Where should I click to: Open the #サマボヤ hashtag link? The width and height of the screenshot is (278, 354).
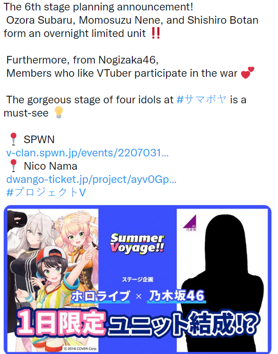[202, 100]
